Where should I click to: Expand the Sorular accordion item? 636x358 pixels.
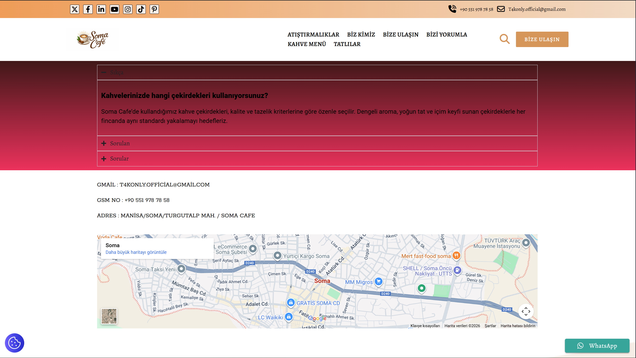[x=119, y=159]
